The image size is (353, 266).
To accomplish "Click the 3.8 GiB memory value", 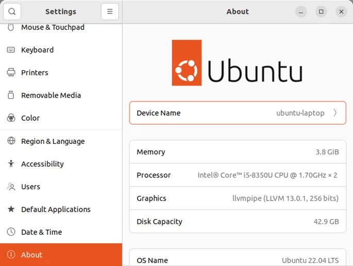I will coord(327,152).
